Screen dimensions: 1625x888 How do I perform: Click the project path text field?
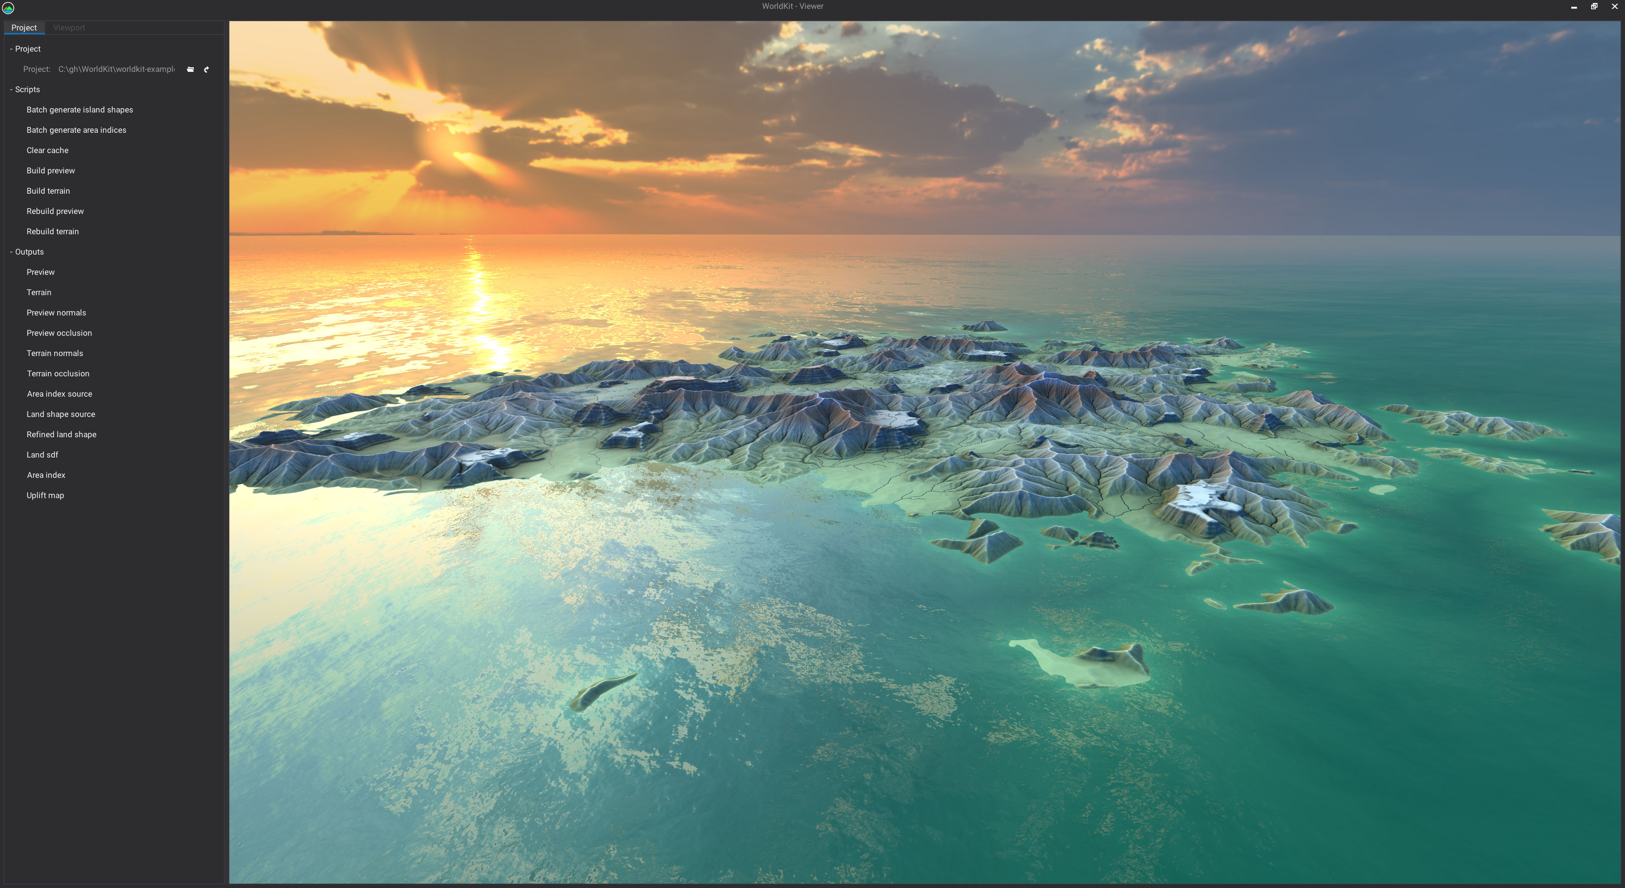point(116,69)
